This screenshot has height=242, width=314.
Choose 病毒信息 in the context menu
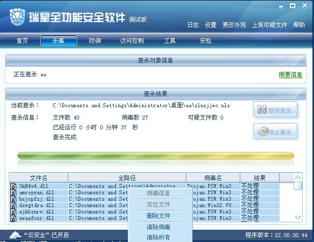point(160,193)
